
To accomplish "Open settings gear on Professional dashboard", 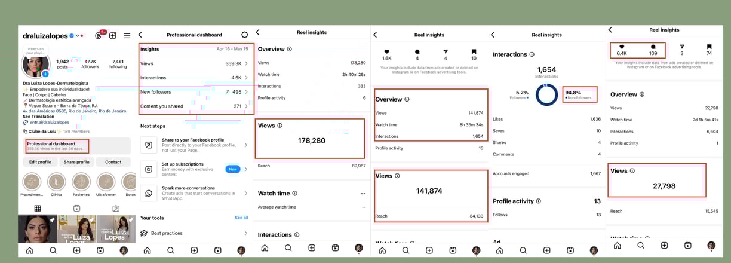I will 244,35.
